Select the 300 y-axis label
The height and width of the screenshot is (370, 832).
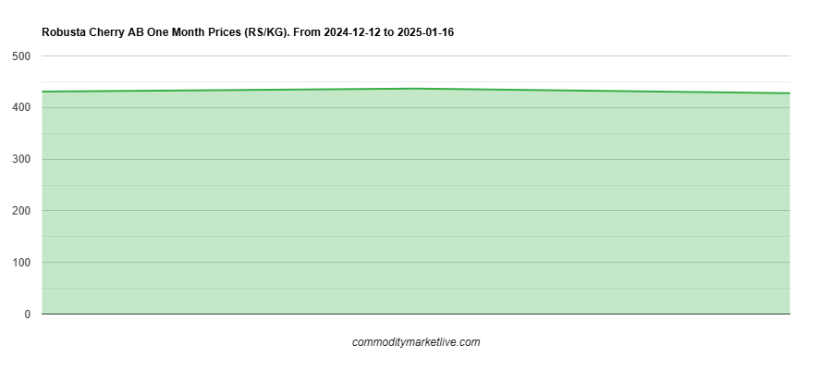21,159
